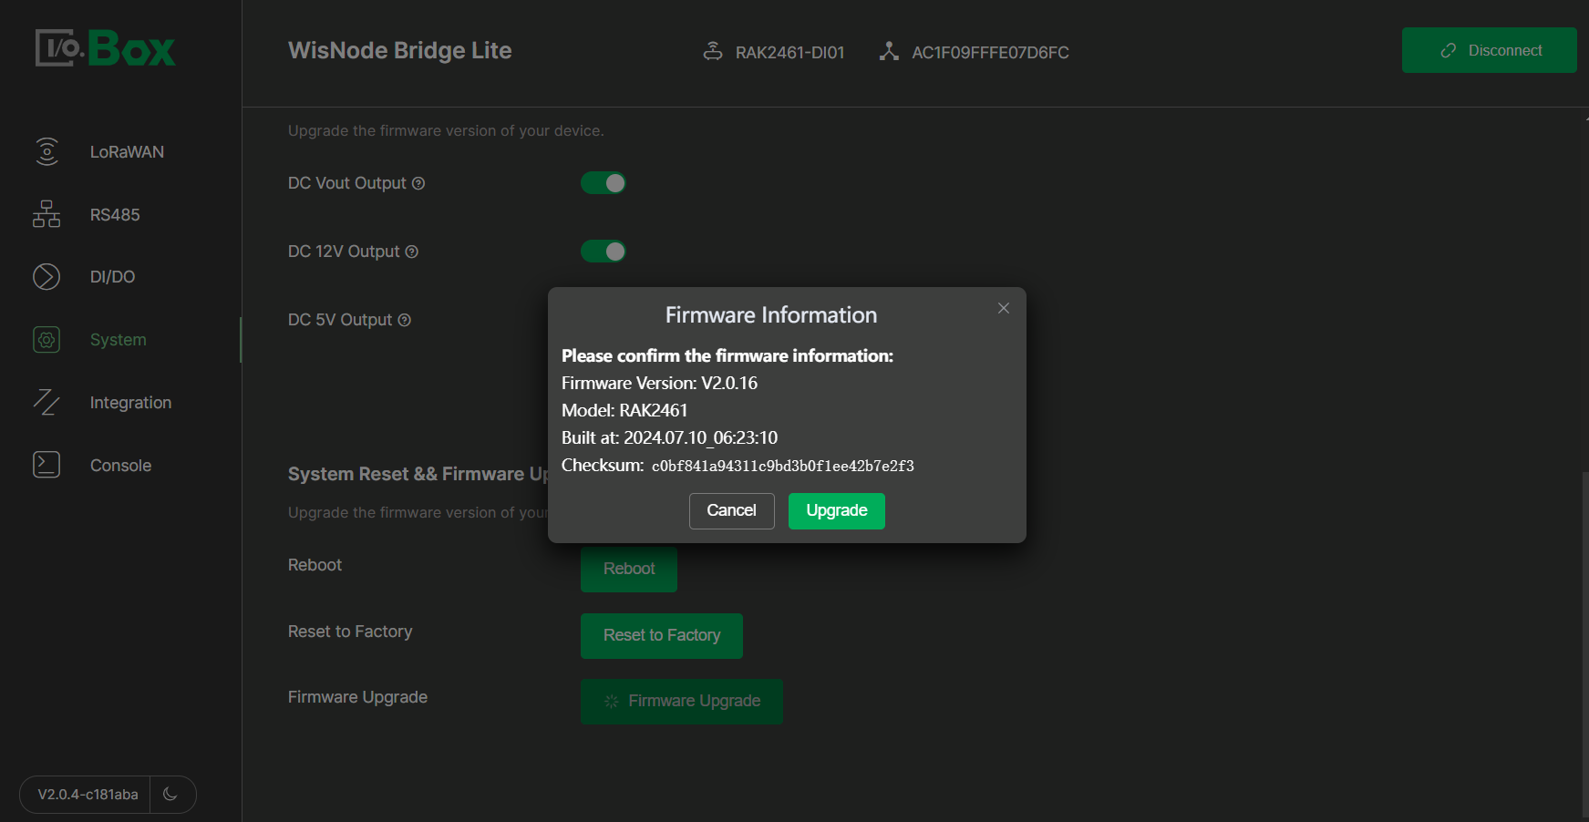Click the DC 12V Output label
Image resolution: width=1589 pixels, height=822 pixels.
coord(344,252)
